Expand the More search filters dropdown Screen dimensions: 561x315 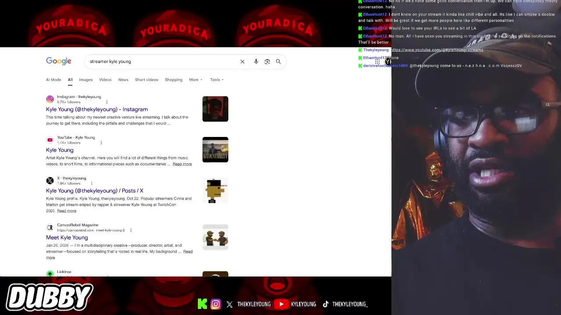[196, 80]
